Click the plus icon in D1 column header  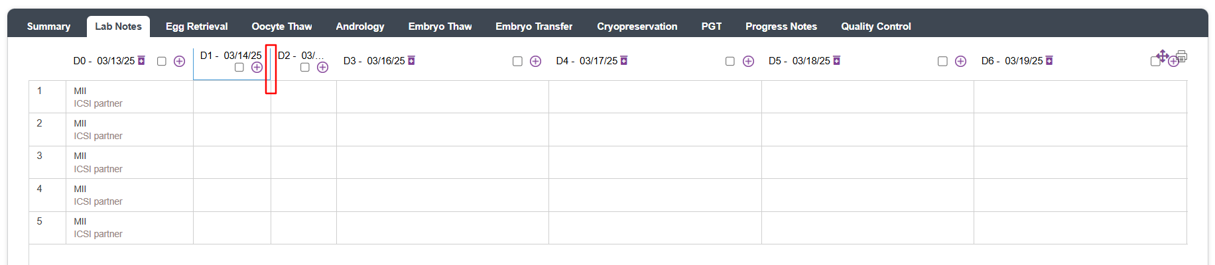pyautogui.click(x=257, y=68)
